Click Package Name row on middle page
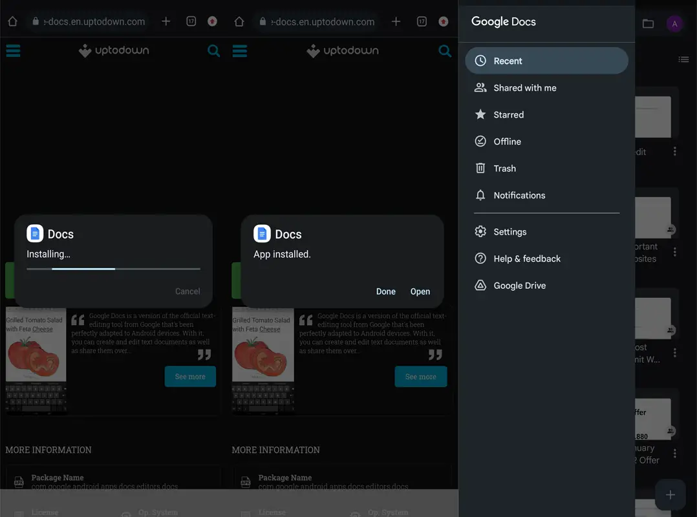697x517 pixels. [342, 481]
